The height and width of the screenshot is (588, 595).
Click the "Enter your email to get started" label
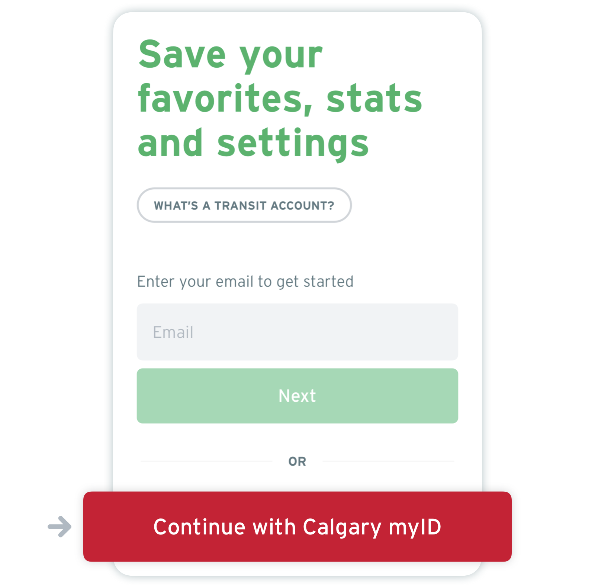tap(245, 282)
